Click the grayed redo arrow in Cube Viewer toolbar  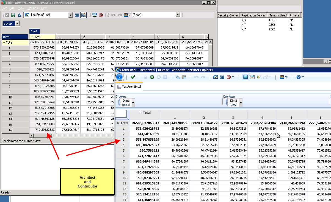pos(120,15)
